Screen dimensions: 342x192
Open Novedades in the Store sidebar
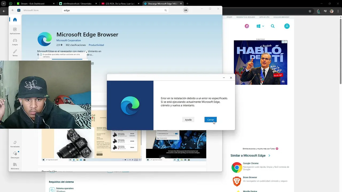pyautogui.click(x=15, y=144)
